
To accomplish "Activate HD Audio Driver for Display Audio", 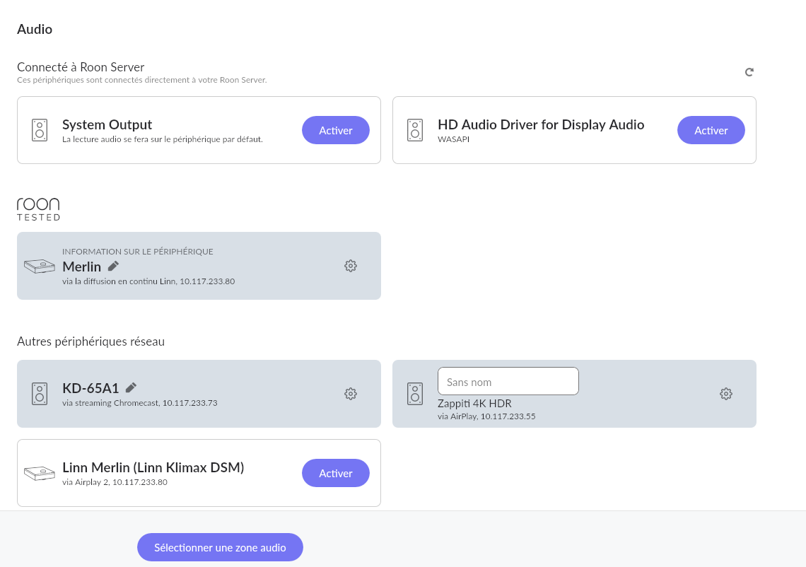I will [711, 130].
